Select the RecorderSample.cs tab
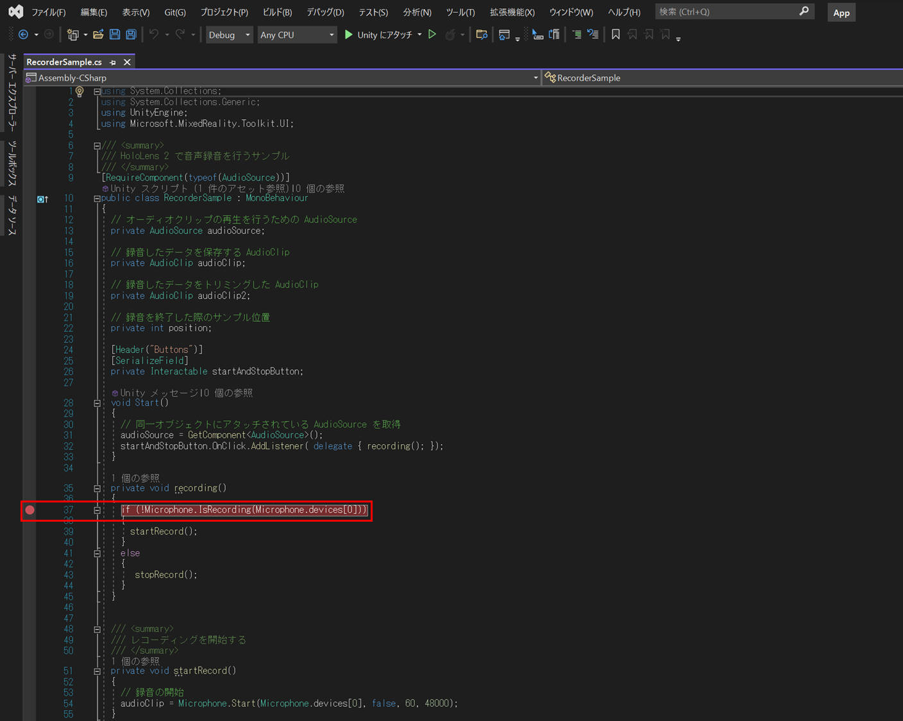 [x=64, y=62]
